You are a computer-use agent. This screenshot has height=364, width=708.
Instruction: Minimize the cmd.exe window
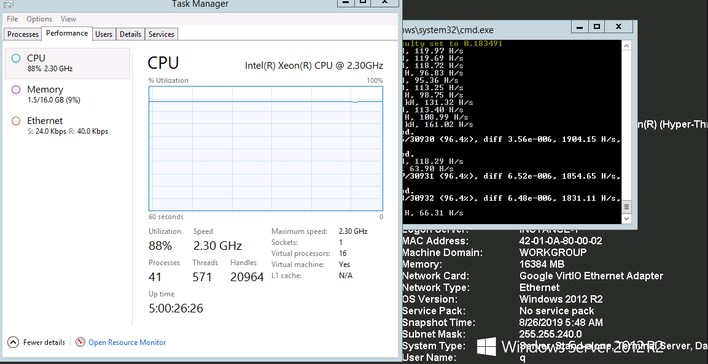tap(580, 26)
